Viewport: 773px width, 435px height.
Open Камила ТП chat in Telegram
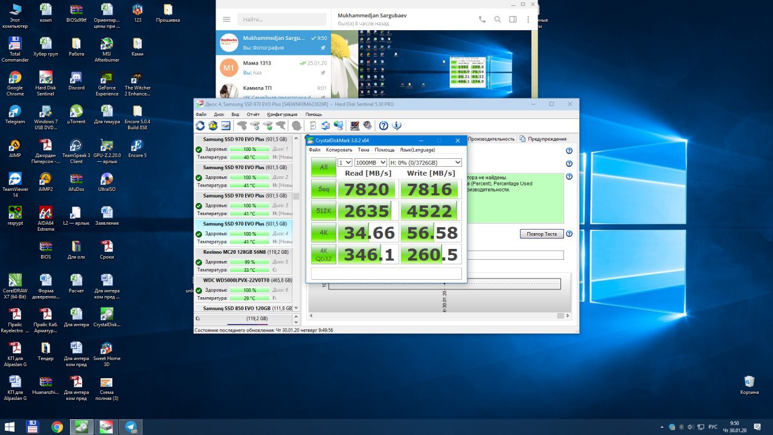[274, 92]
